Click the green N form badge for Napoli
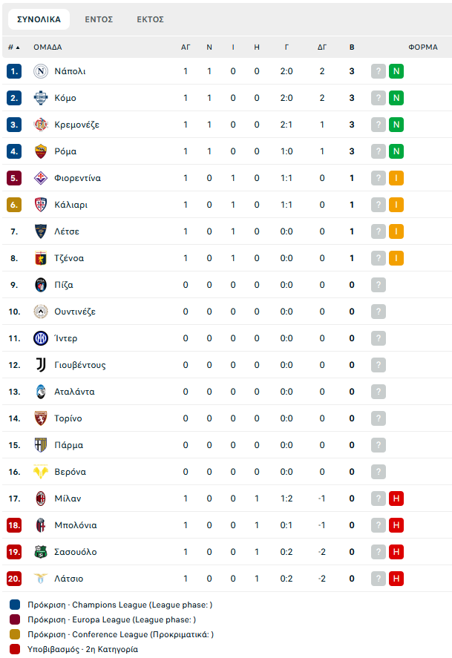 click(396, 71)
